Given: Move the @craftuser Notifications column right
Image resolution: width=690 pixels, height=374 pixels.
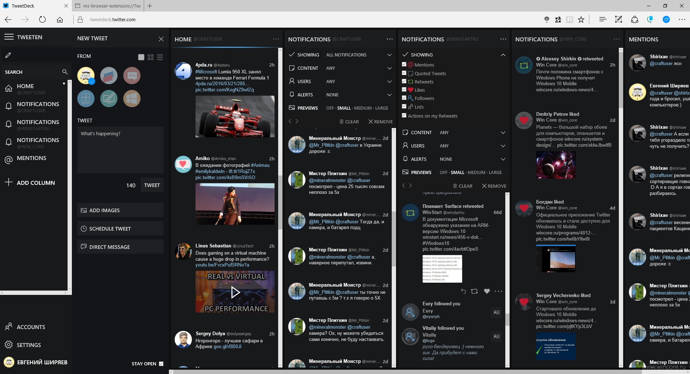Looking at the screenshot, I should (297, 122).
